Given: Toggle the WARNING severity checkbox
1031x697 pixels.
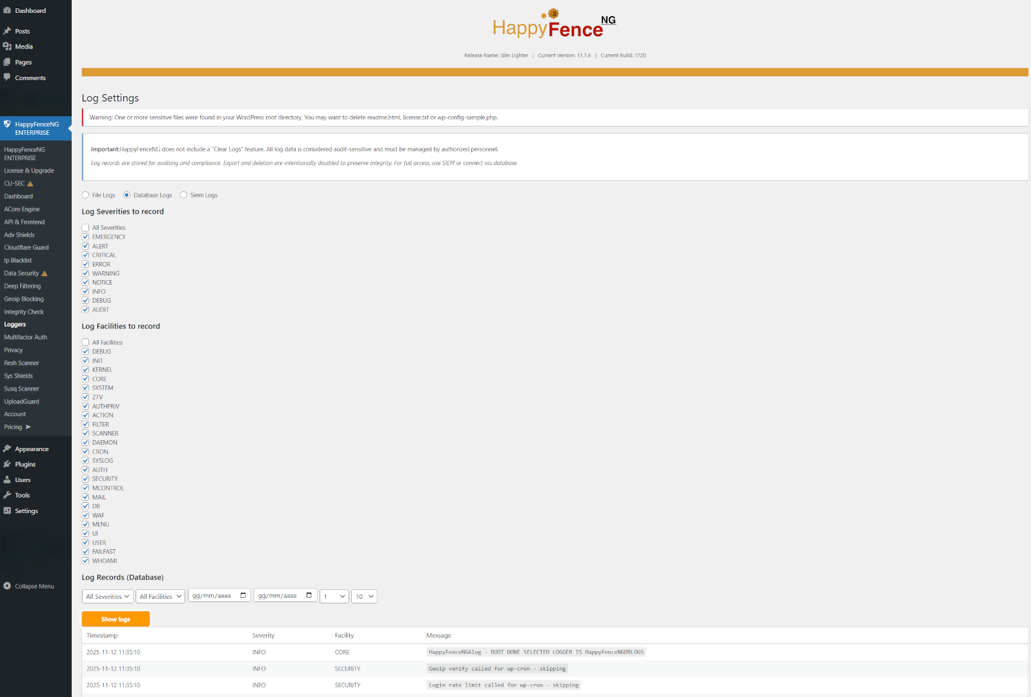Looking at the screenshot, I should tap(85, 274).
